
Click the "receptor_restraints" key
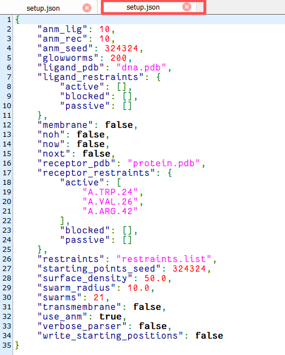(x=96, y=173)
